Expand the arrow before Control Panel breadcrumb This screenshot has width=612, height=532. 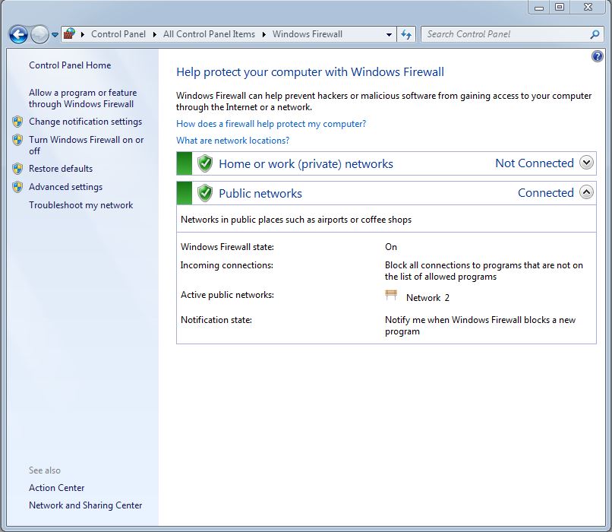[x=83, y=34]
